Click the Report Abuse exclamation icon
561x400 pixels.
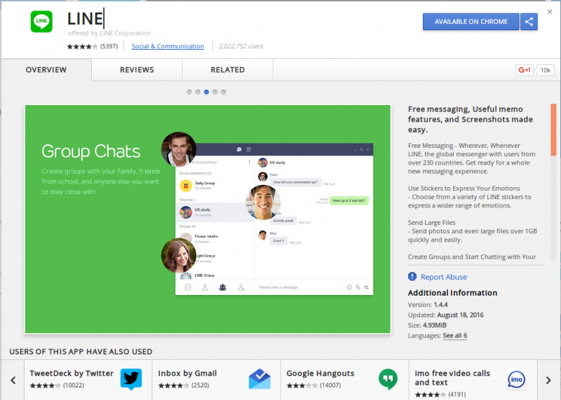(412, 276)
